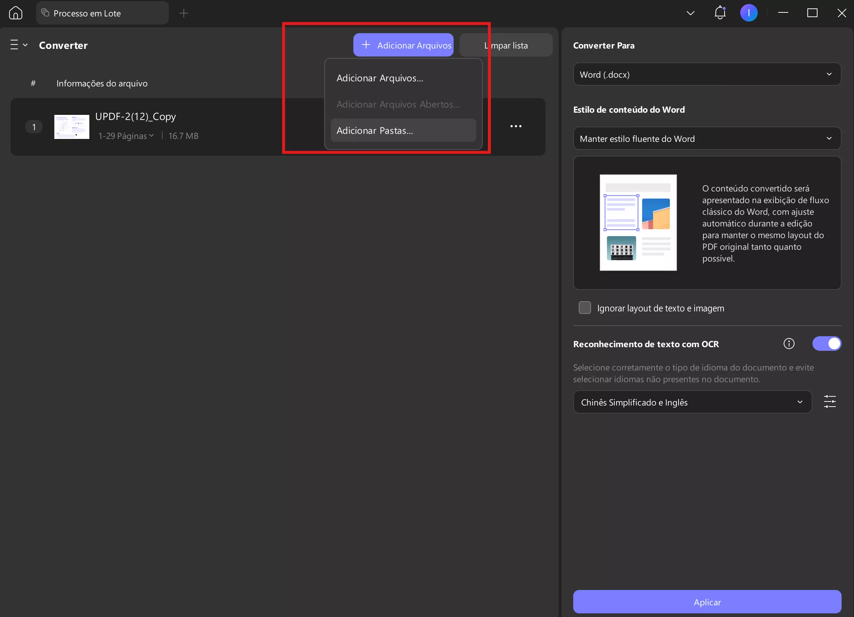The image size is (854, 617).
Task: Disable Reconhecimento de texto com OCR
Action: click(827, 343)
